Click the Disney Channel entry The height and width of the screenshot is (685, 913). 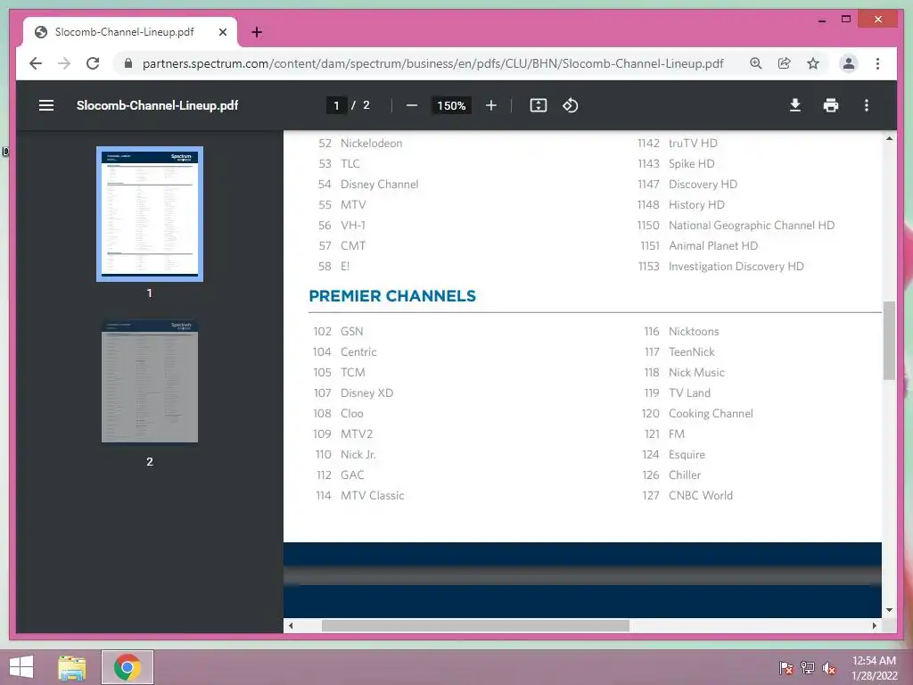click(379, 184)
